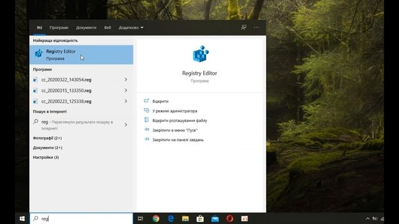Launch Google Chrome from taskbar
The width and height of the screenshot is (399, 224).
[156, 218]
